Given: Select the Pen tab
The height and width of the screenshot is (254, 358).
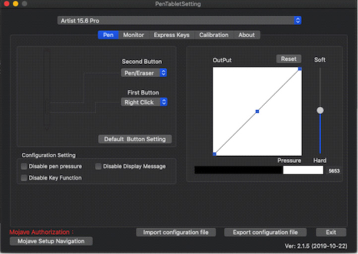Looking at the screenshot, I should 108,35.
